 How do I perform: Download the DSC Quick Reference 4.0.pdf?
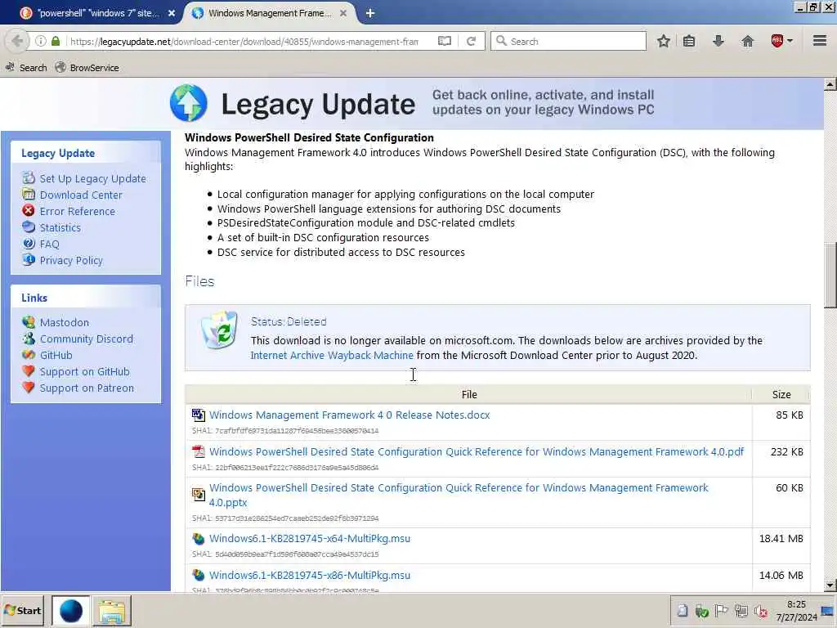point(477,451)
